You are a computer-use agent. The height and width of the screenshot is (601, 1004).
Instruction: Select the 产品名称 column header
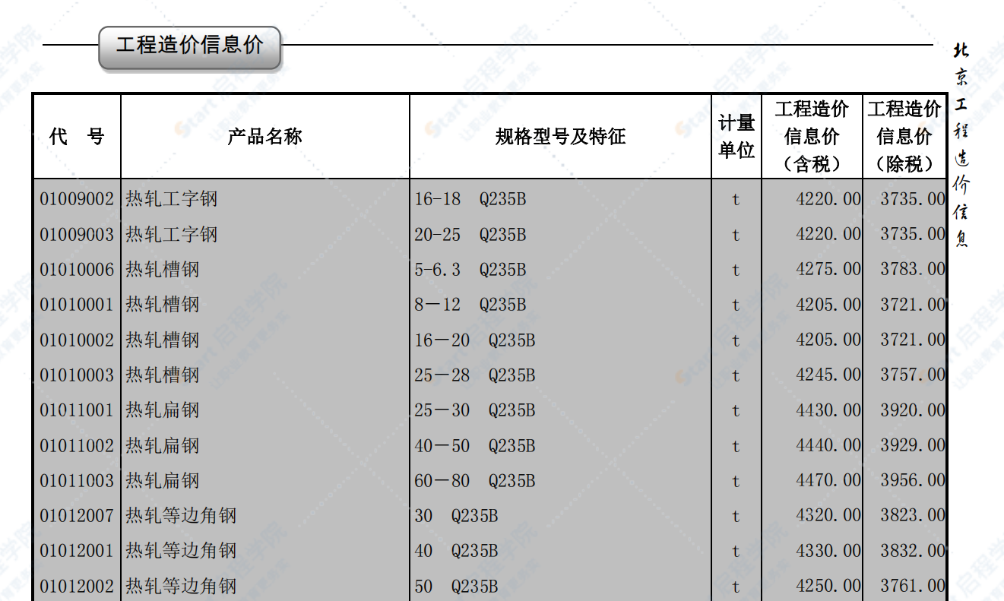pyautogui.click(x=264, y=137)
